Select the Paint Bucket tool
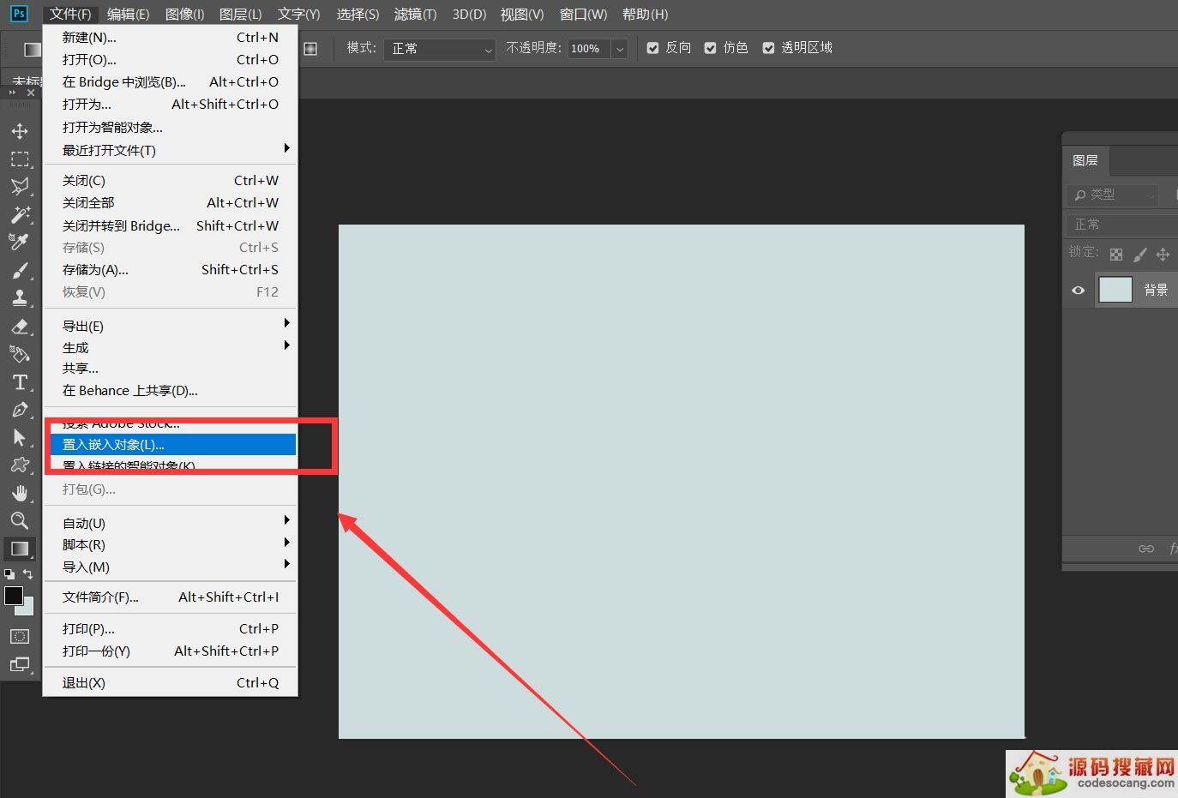1178x798 pixels. pos(20,354)
